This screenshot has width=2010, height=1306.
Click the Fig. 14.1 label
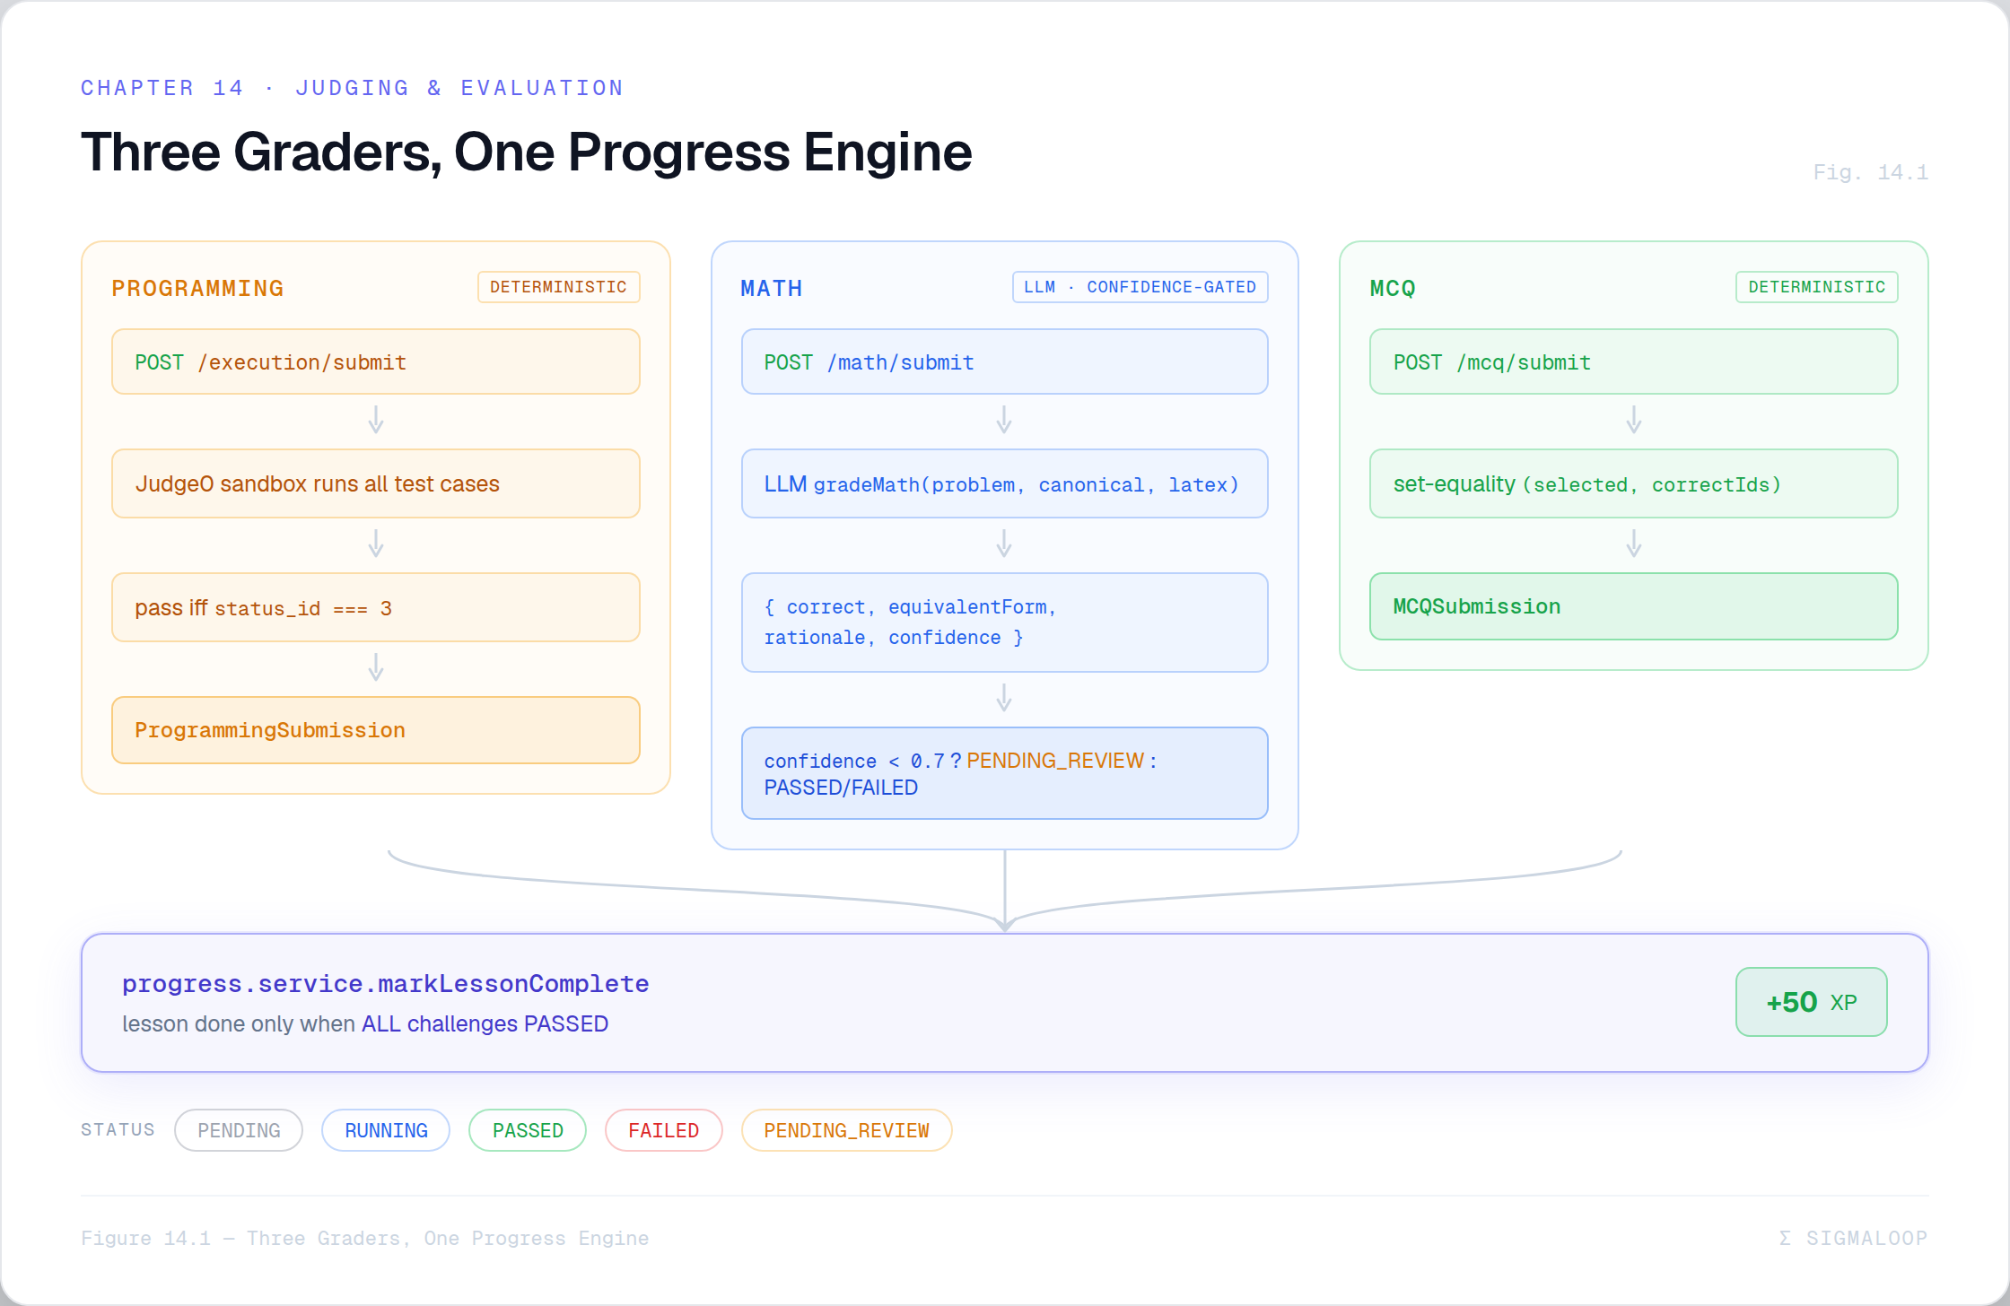1871,172
